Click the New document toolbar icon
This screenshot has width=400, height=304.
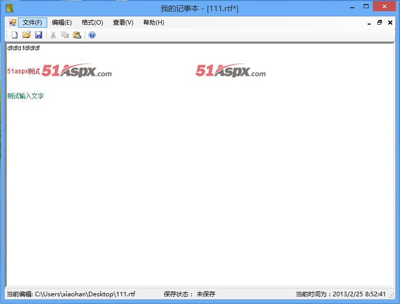click(15, 35)
